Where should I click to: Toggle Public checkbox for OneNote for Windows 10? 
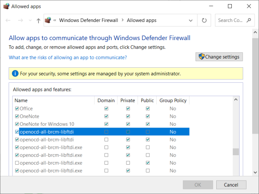(148, 124)
